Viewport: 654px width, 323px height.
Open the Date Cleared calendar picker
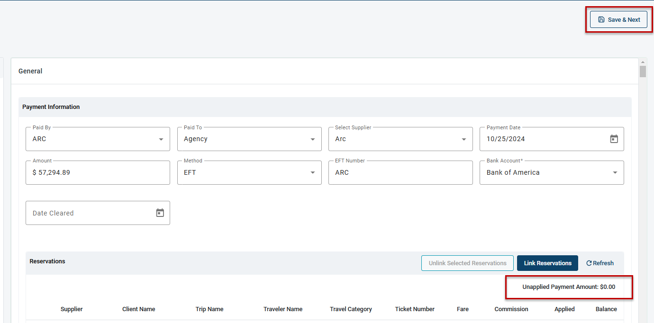[x=160, y=213]
